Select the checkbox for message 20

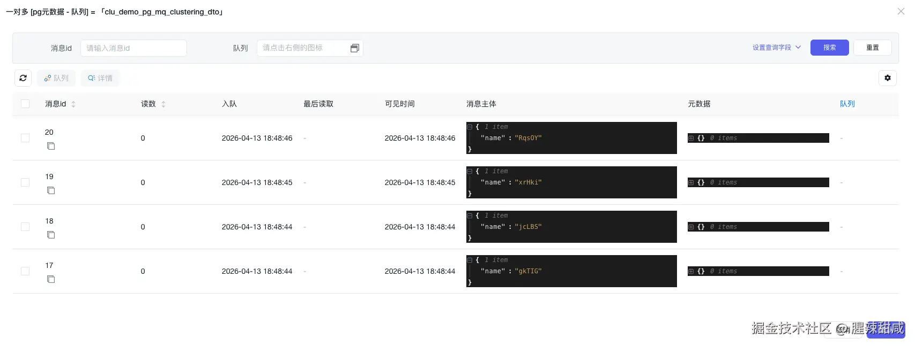(x=25, y=138)
